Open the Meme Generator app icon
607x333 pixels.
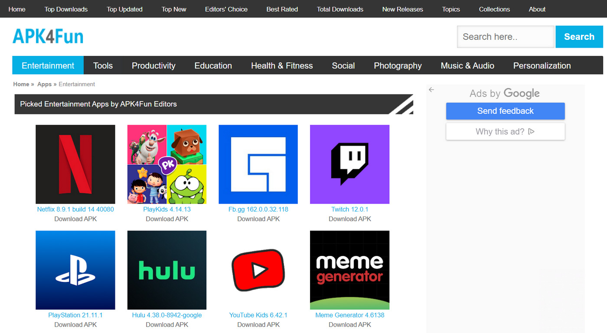[350, 270]
